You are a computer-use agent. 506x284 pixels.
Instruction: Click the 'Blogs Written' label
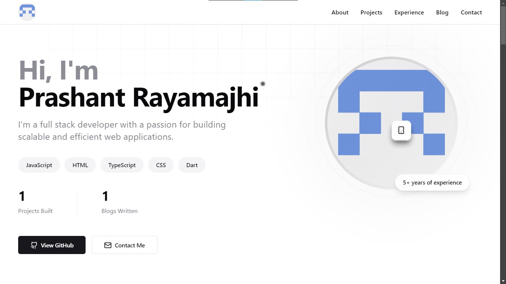pyautogui.click(x=119, y=211)
